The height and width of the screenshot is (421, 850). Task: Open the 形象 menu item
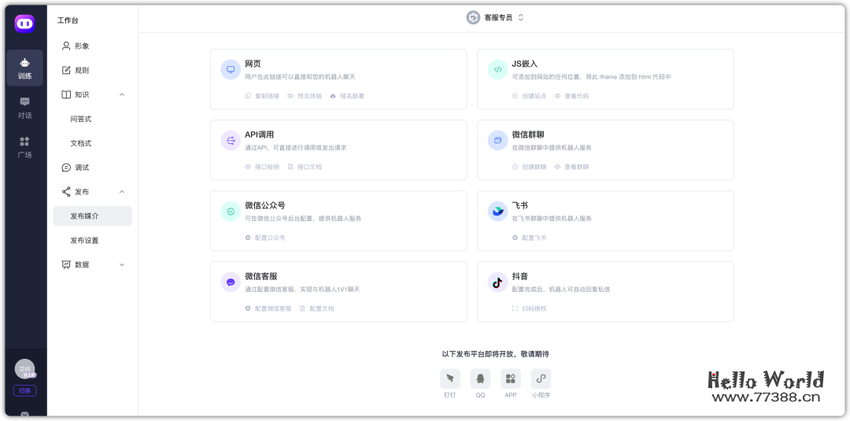click(93, 46)
